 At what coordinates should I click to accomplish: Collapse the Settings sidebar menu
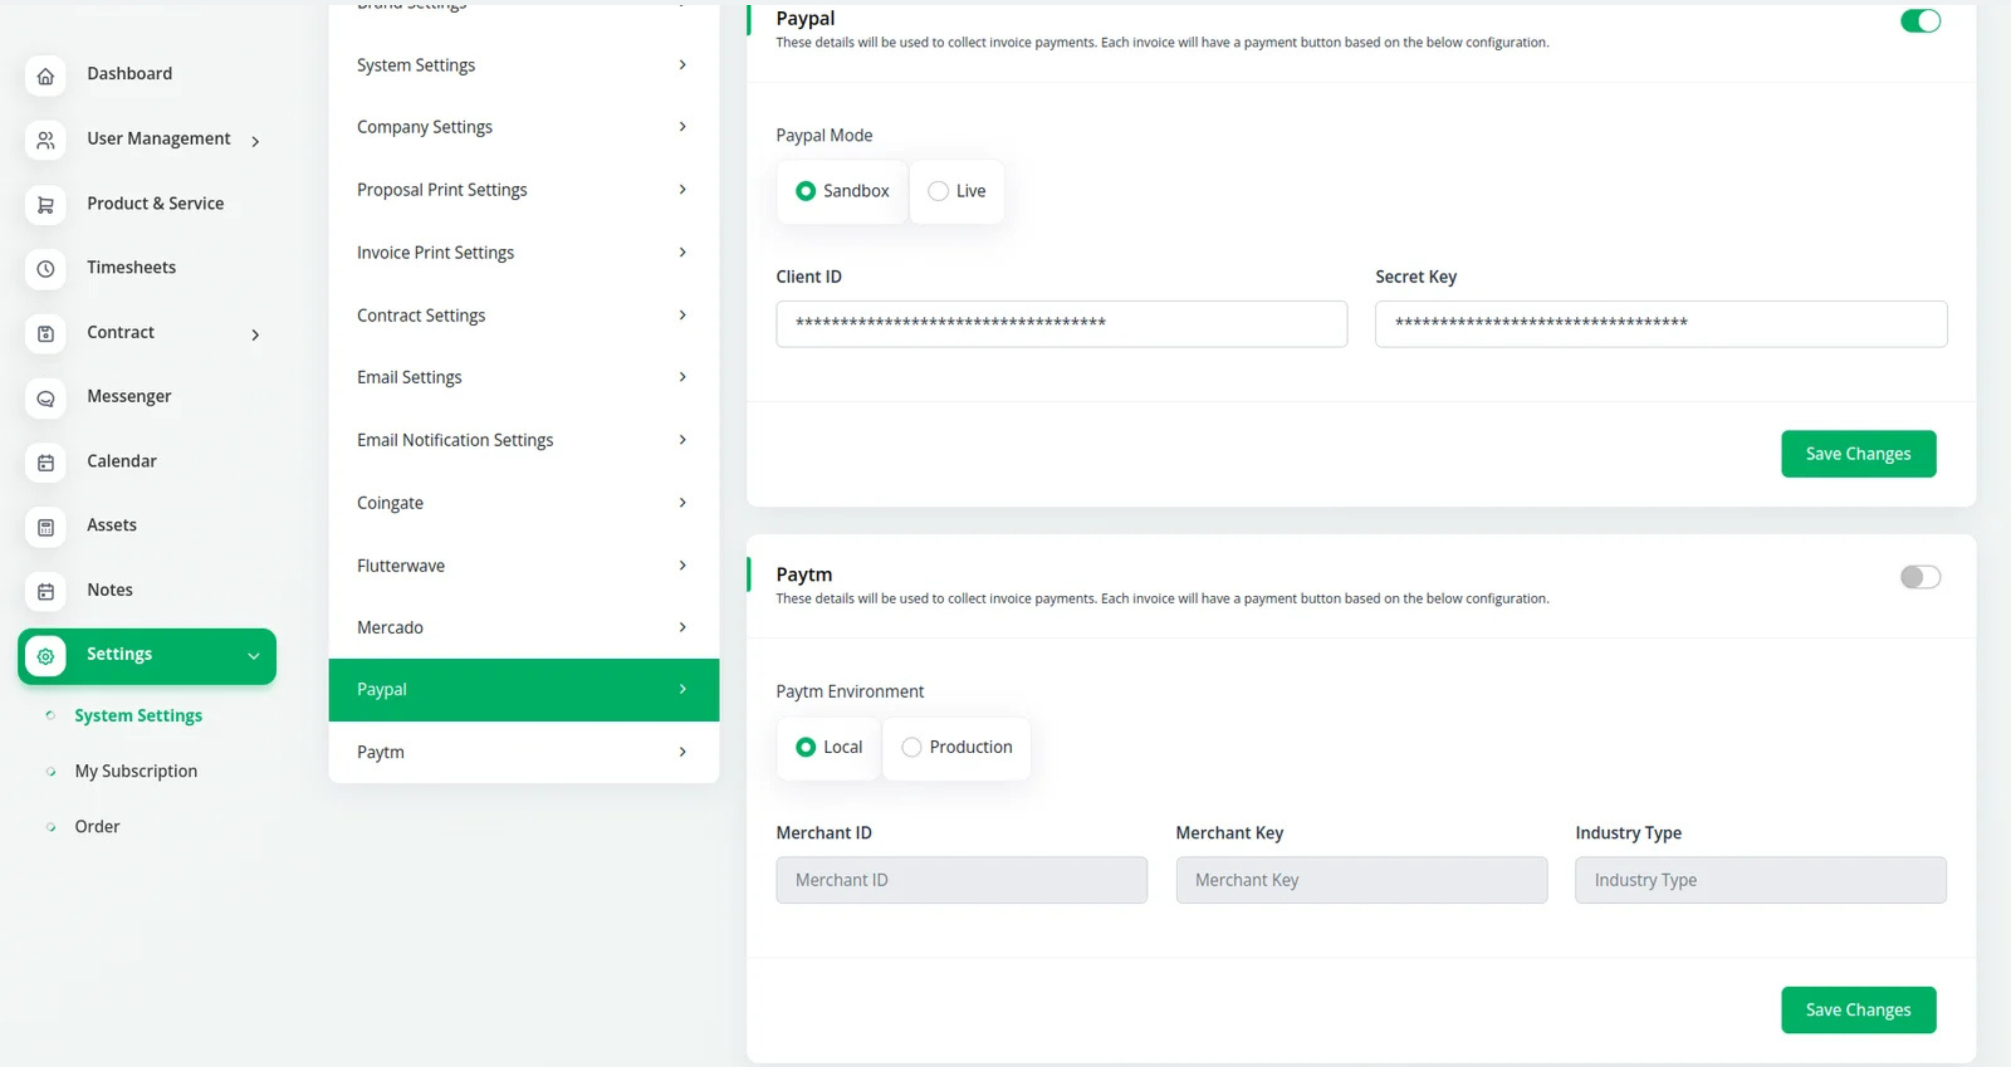pos(253,656)
